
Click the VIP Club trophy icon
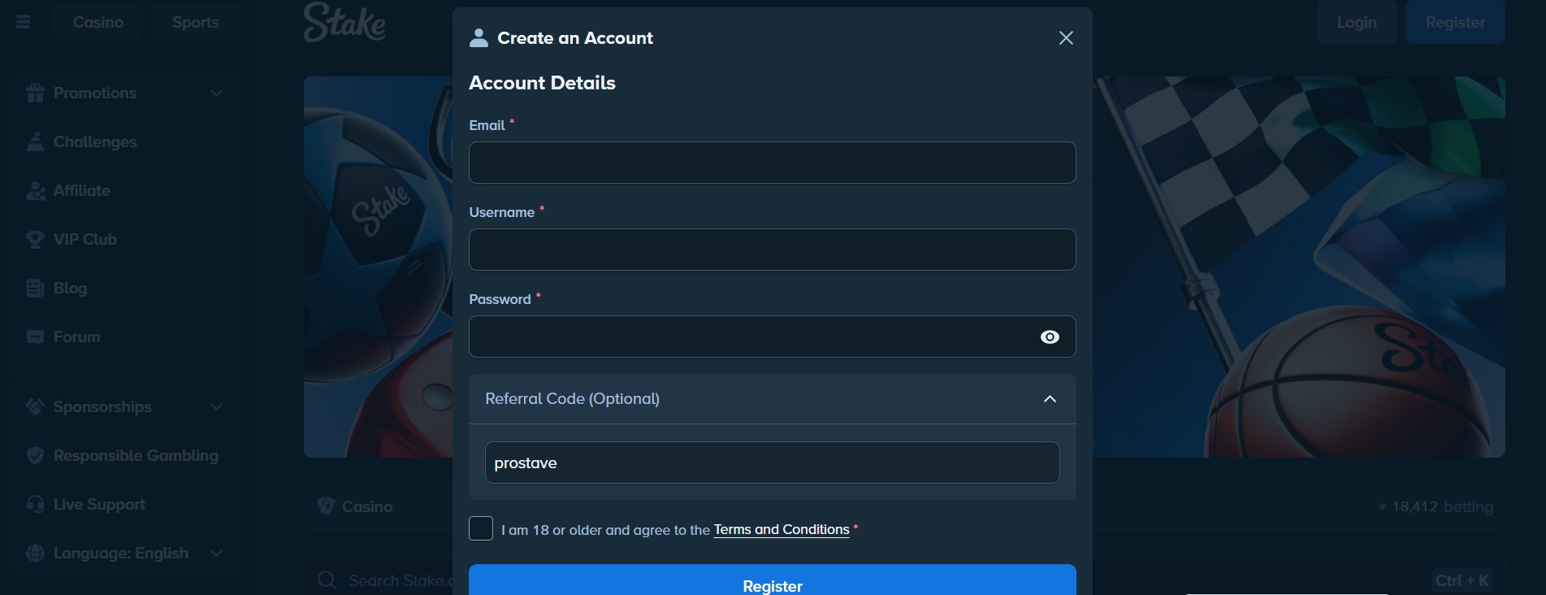pyautogui.click(x=35, y=239)
